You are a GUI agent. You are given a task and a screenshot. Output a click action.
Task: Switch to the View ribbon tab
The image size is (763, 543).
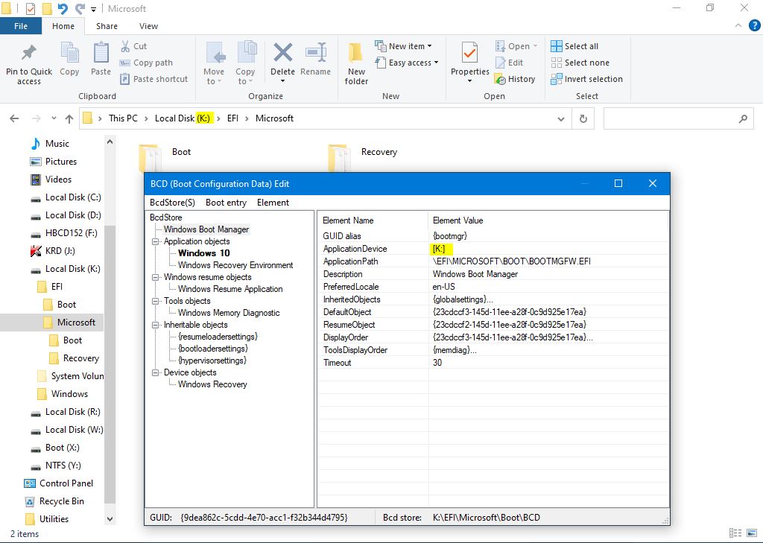coord(148,26)
